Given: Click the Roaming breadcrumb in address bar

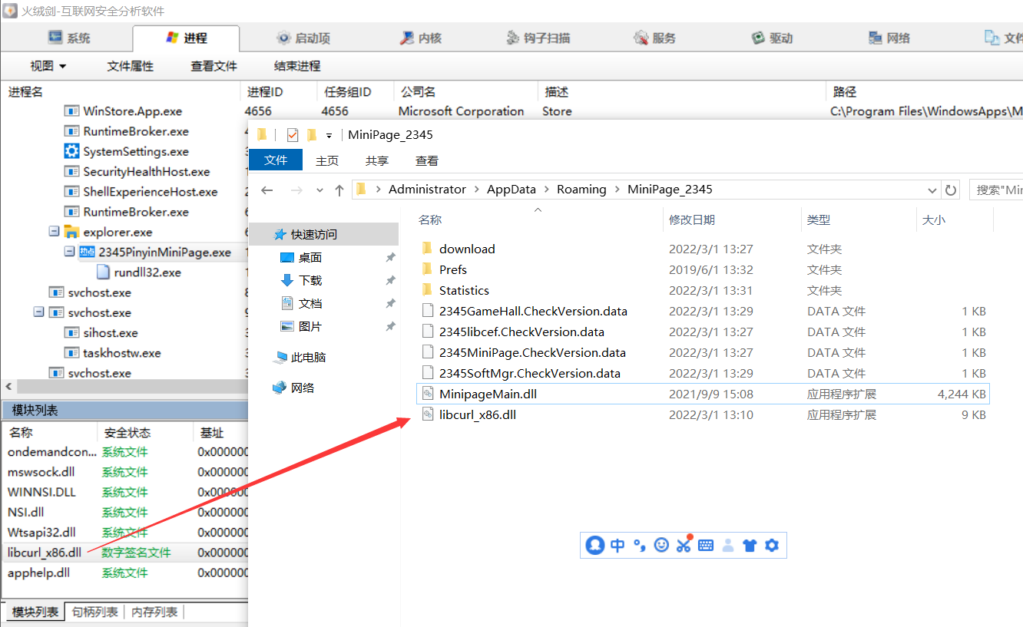Looking at the screenshot, I should tap(581, 189).
